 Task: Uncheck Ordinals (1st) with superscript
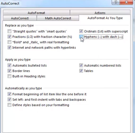click(81, 31)
